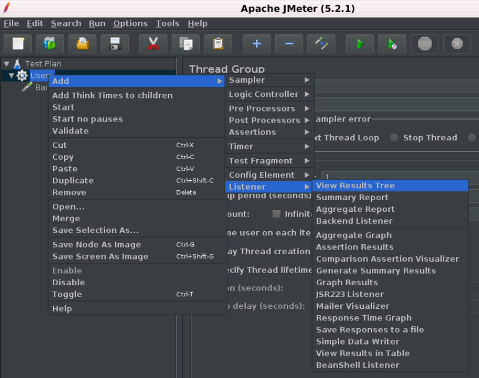
Task: Expand the Assertions submenu
Action: (x=270, y=132)
